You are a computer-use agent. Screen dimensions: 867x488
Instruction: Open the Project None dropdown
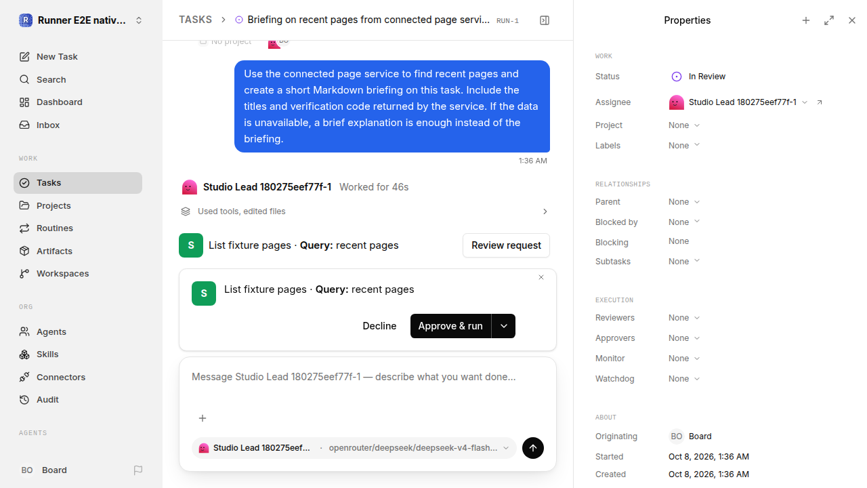[684, 125]
